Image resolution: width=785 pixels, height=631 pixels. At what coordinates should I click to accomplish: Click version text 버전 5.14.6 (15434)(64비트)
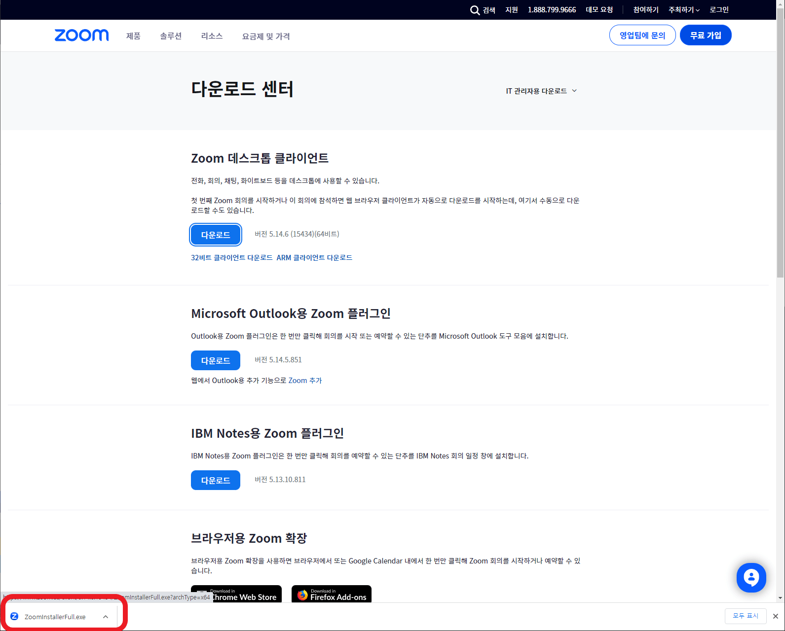[x=297, y=234]
